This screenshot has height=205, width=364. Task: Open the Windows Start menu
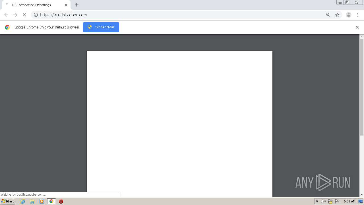point(8,201)
